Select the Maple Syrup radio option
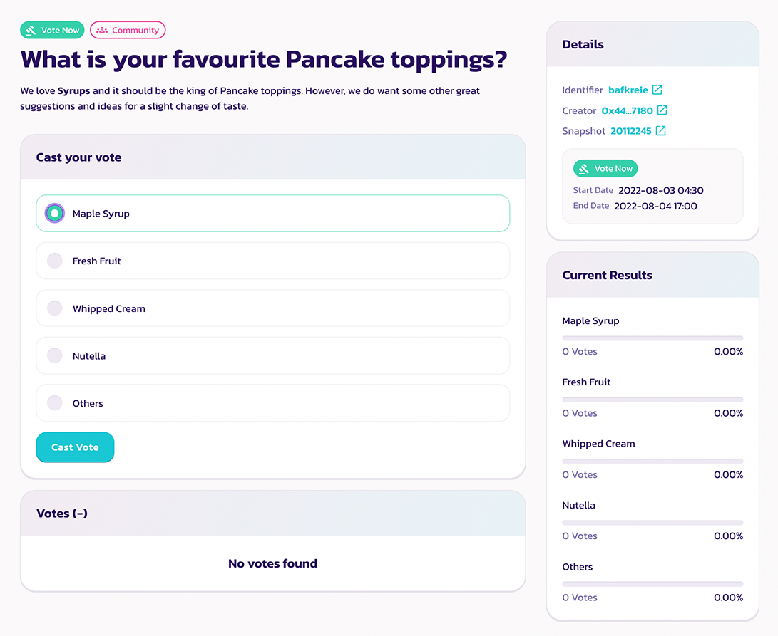The width and height of the screenshot is (778, 636). 55,214
